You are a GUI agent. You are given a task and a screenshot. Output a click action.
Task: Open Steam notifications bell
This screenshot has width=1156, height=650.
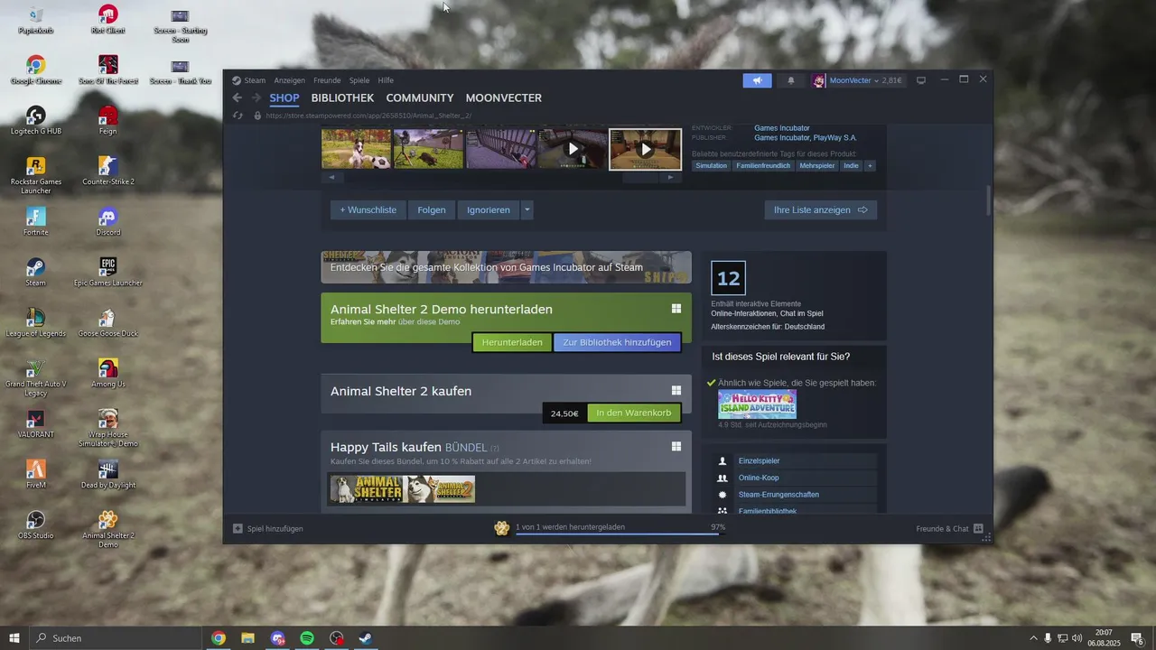(x=791, y=80)
